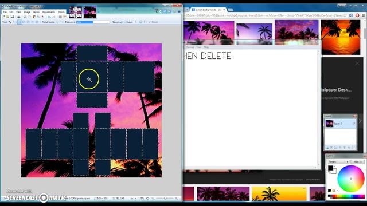Click Delete Layer icon

tap(331, 148)
